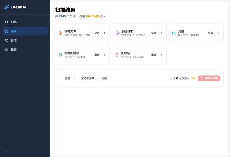Click the 扫描结果 page heading
This screenshot has height=157, width=230.
point(65,10)
